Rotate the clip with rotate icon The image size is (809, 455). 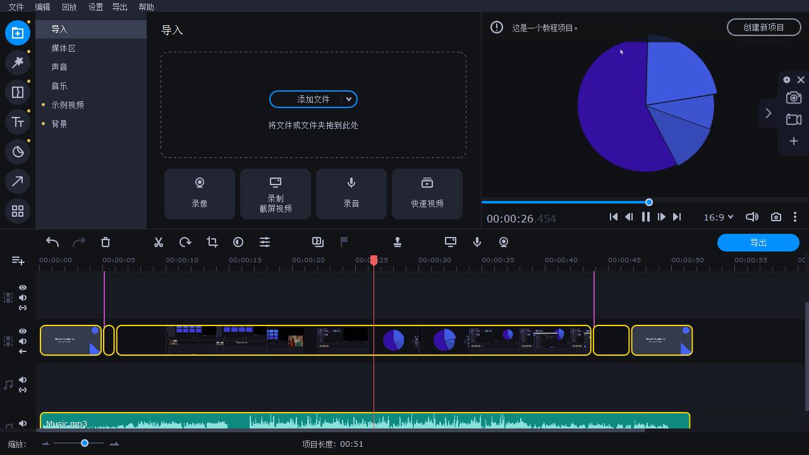pyautogui.click(x=185, y=242)
